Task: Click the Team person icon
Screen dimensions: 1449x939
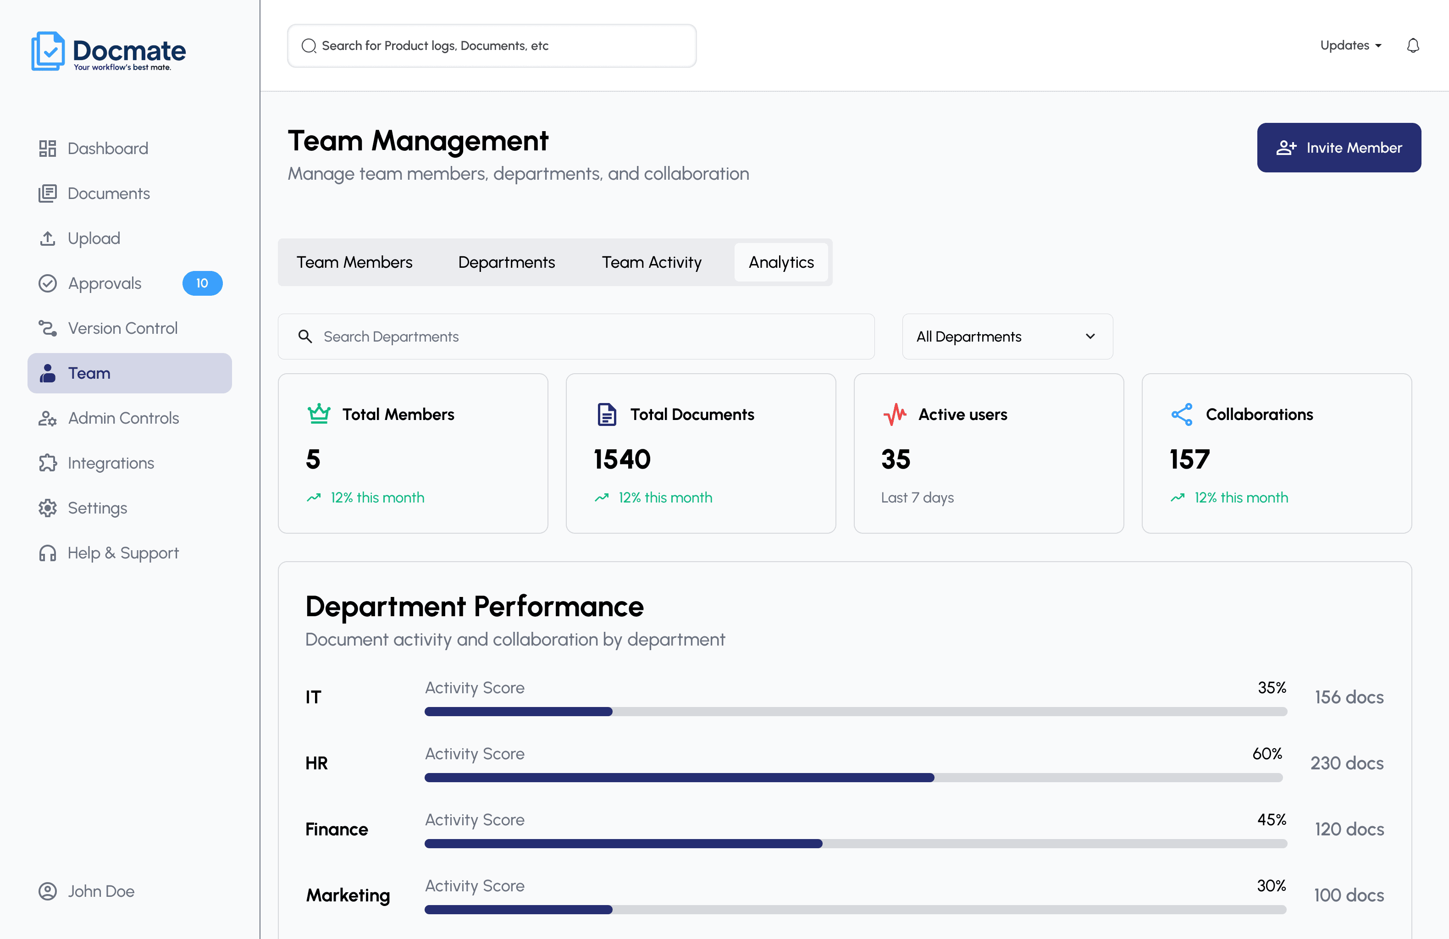Action: [48, 373]
